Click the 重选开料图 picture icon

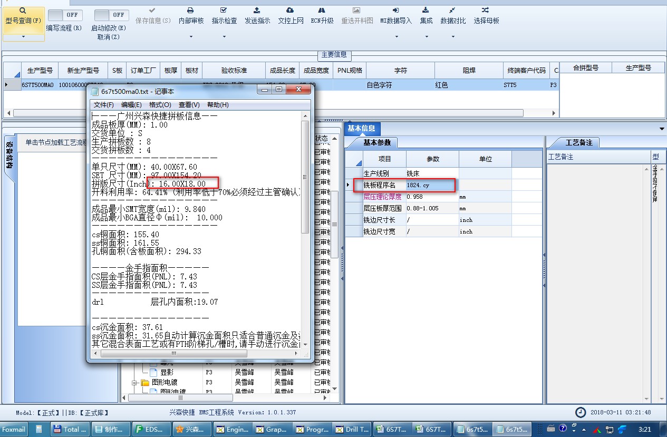coord(357,11)
